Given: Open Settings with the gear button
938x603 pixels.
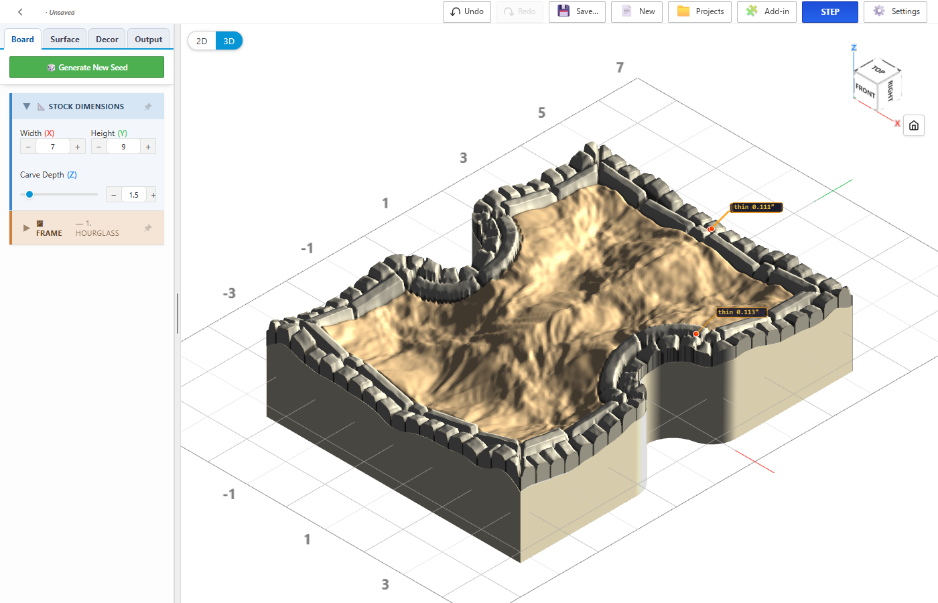Looking at the screenshot, I should coord(896,12).
